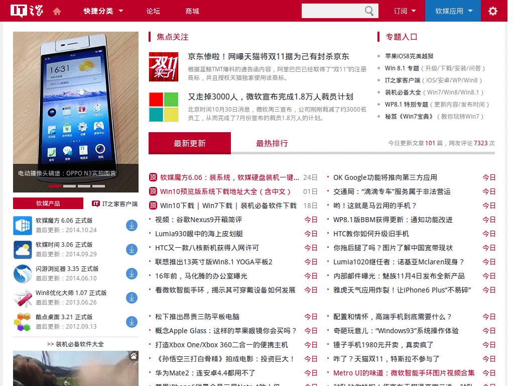This screenshot has width=514, height=386.
Task: Open Win 8.1 专题 topic link
Action: pos(402,68)
